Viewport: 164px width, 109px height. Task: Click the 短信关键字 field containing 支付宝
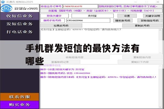click(92, 16)
